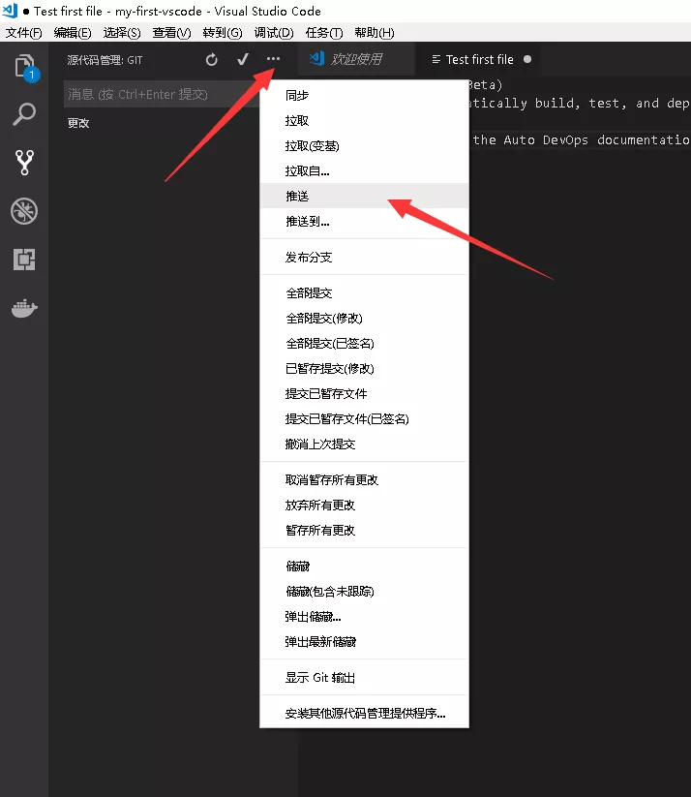
Task: Open the Extensions icon in activity bar
Action: click(x=24, y=260)
